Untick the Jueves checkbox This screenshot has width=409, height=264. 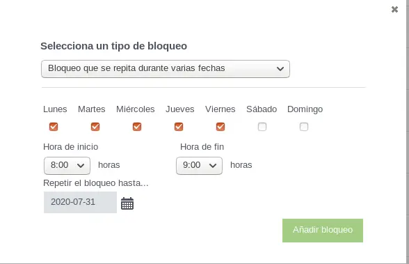(x=179, y=127)
